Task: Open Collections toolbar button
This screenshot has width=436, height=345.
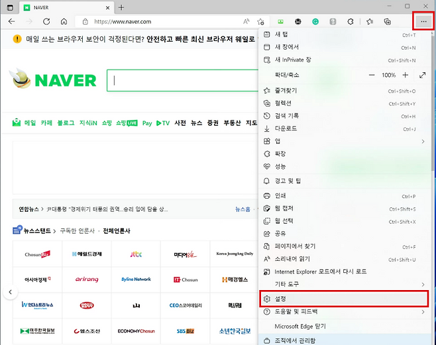Action: click(388, 21)
